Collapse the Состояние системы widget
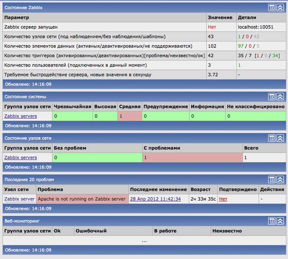Screen dimensions: 288x259 pyautogui.click(x=280, y=97)
